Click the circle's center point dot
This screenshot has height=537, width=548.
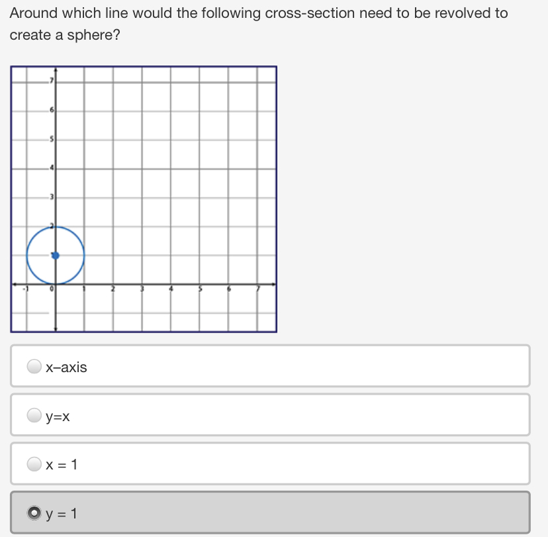[55, 256]
